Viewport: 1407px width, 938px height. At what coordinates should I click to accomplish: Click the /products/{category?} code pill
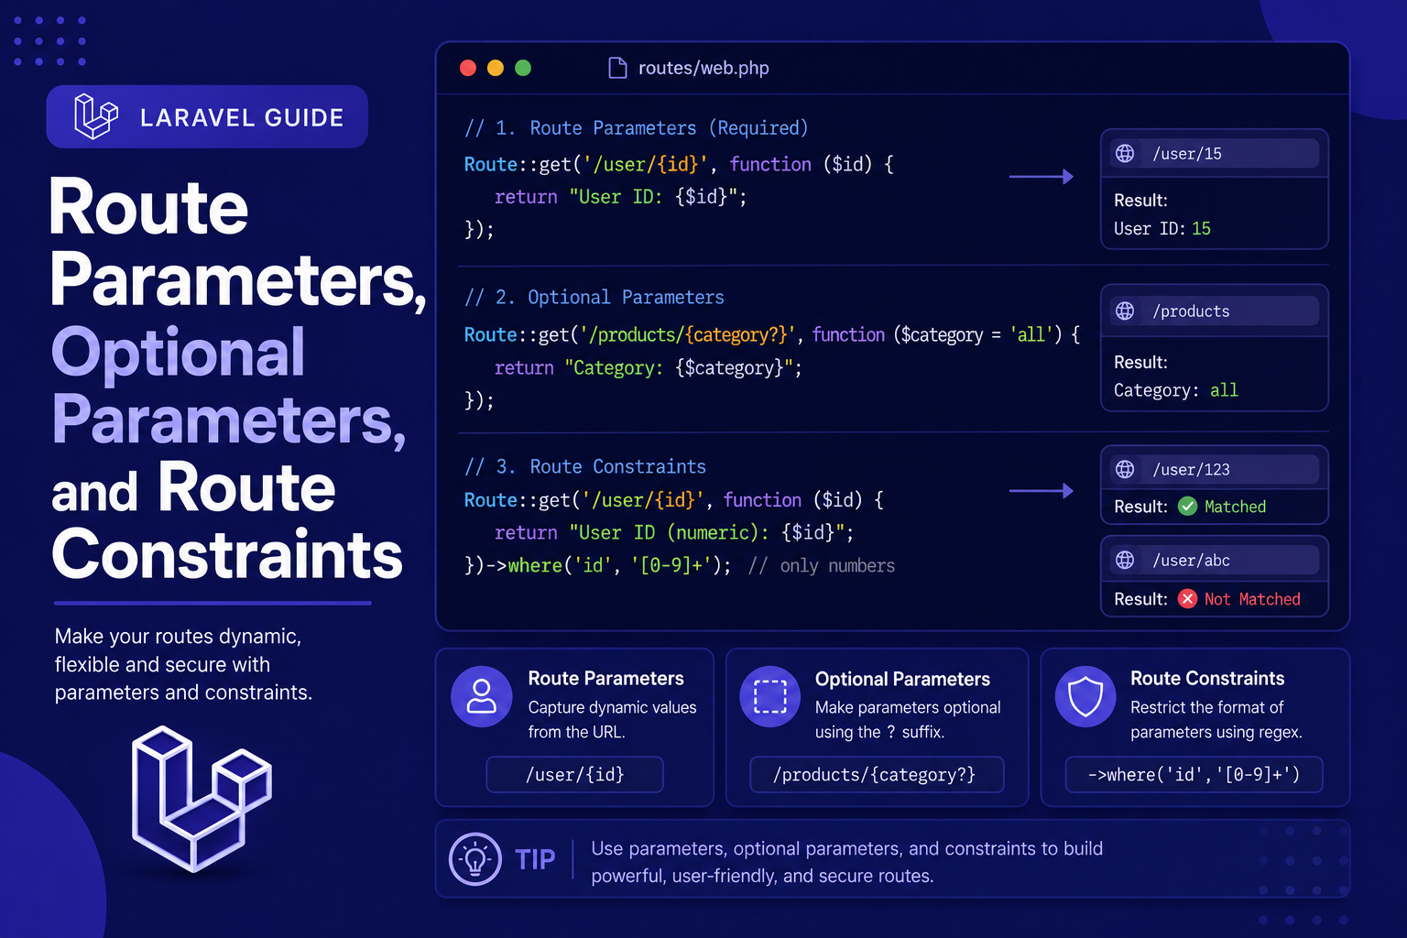(877, 775)
